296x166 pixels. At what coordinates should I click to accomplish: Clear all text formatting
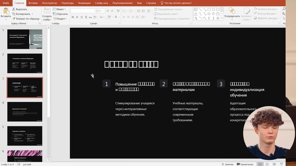click(118, 11)
